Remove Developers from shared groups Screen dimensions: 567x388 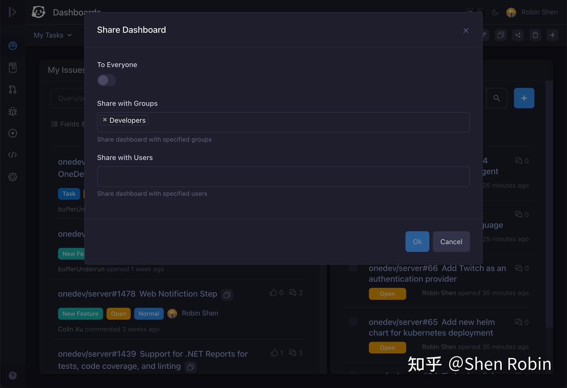[x=105, y=120]
